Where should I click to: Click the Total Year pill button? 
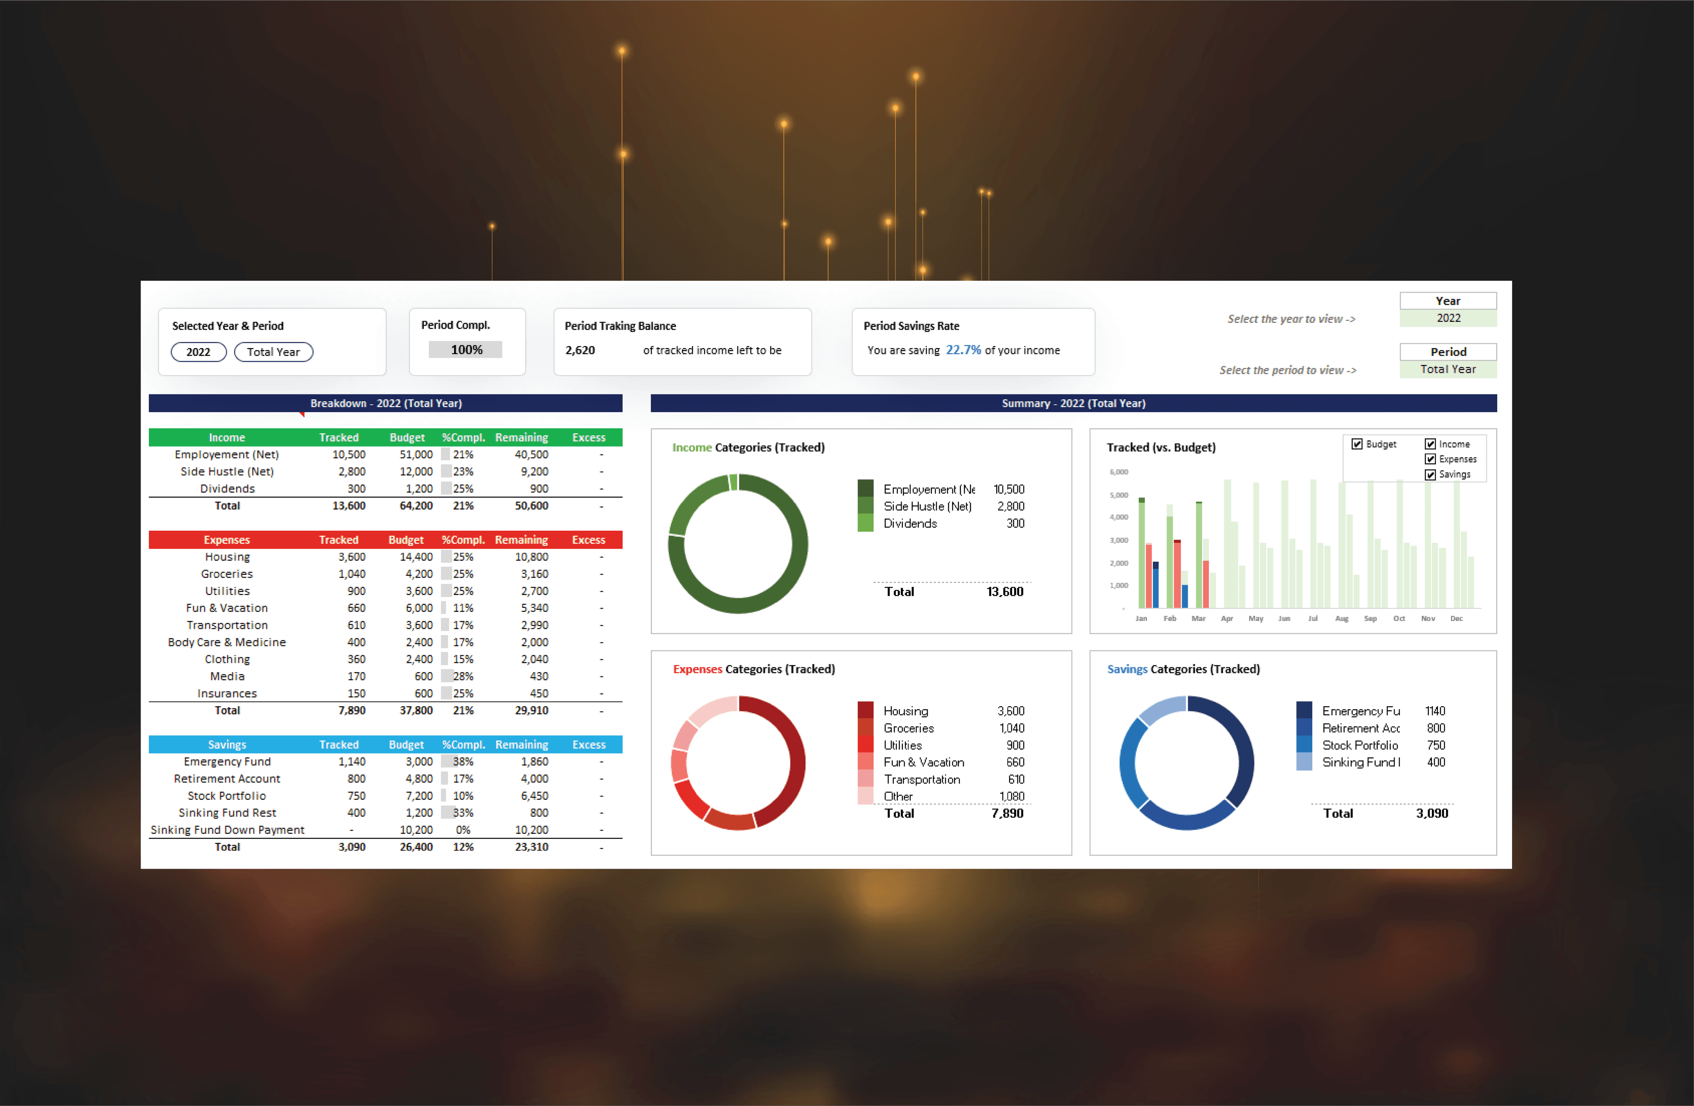pos(273,351)
